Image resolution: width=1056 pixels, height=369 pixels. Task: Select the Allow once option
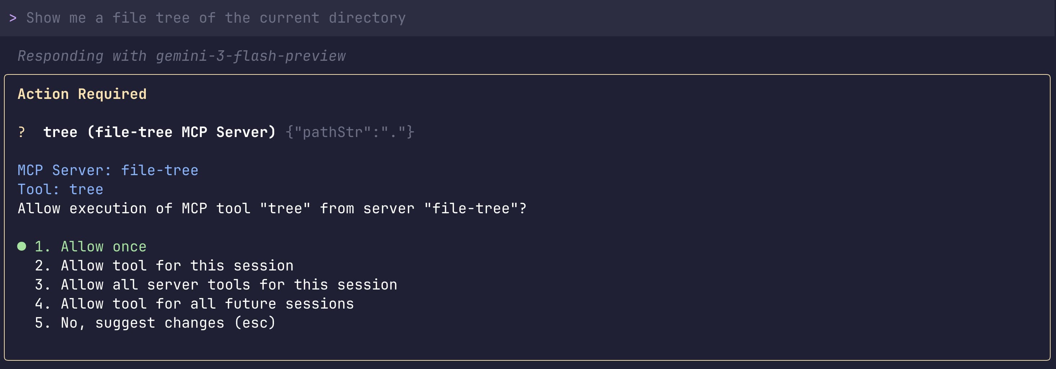pyautogui.click(x=103, y=247)
